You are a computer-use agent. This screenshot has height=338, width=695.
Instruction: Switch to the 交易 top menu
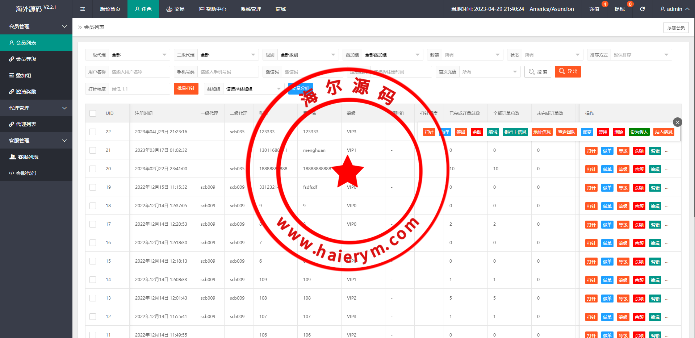pyautogui.click(x=176, y=9)
